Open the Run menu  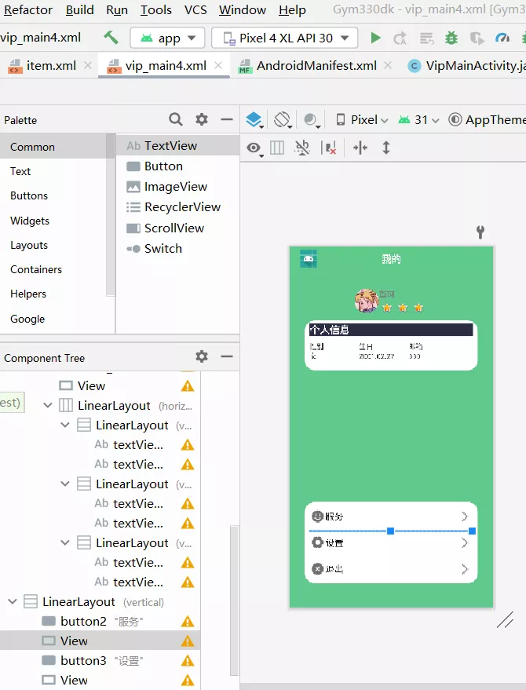pos(117,9)
